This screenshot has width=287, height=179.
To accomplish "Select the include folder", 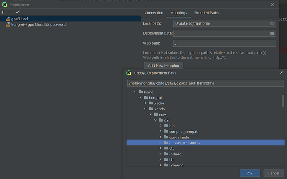I will coord(173,154).
